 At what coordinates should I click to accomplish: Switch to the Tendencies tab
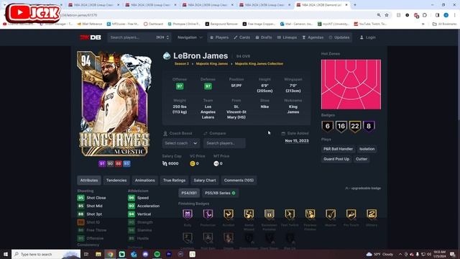coord(116,181)
